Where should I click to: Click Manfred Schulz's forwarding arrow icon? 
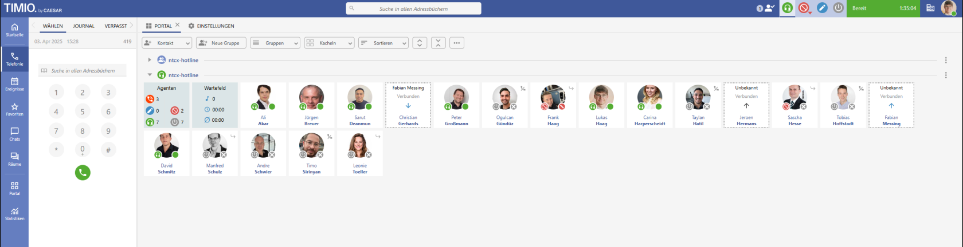point(233,136)
